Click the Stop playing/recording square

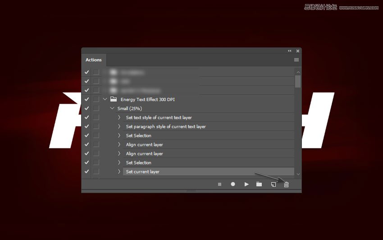[x=220, y=185]
